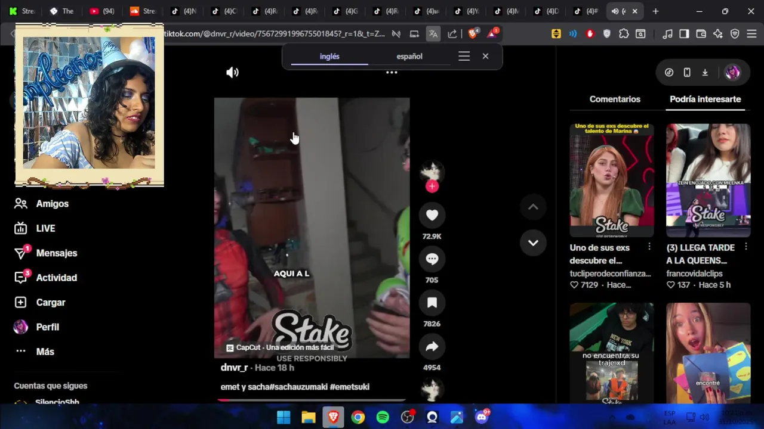Open Spotify from the taskbar
Image resolution: width=764 pixels, height=429 pixels.
(x=383, y=417)
